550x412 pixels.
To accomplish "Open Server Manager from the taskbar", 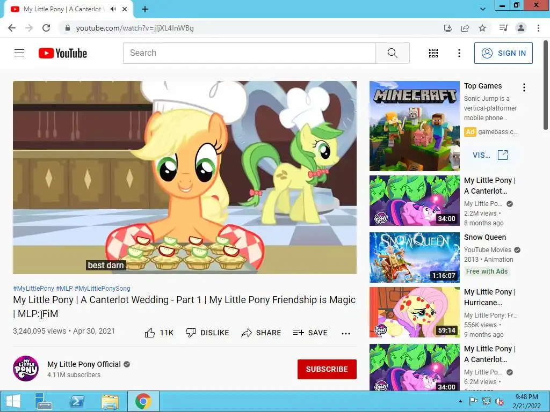I will (44, 401).
